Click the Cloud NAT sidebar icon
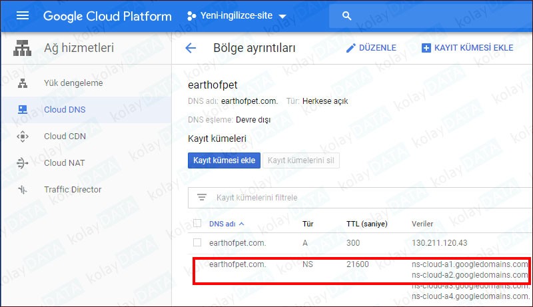The image size is (533, 307). (23, 163)
